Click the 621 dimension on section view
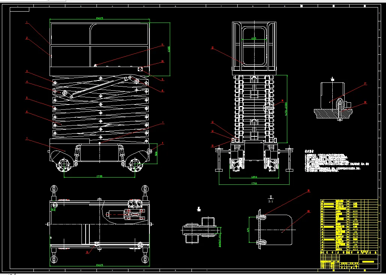 248,230
